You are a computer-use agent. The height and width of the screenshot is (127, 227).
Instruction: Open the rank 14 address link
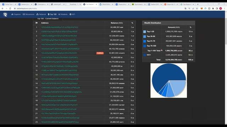tap(59, 83)
